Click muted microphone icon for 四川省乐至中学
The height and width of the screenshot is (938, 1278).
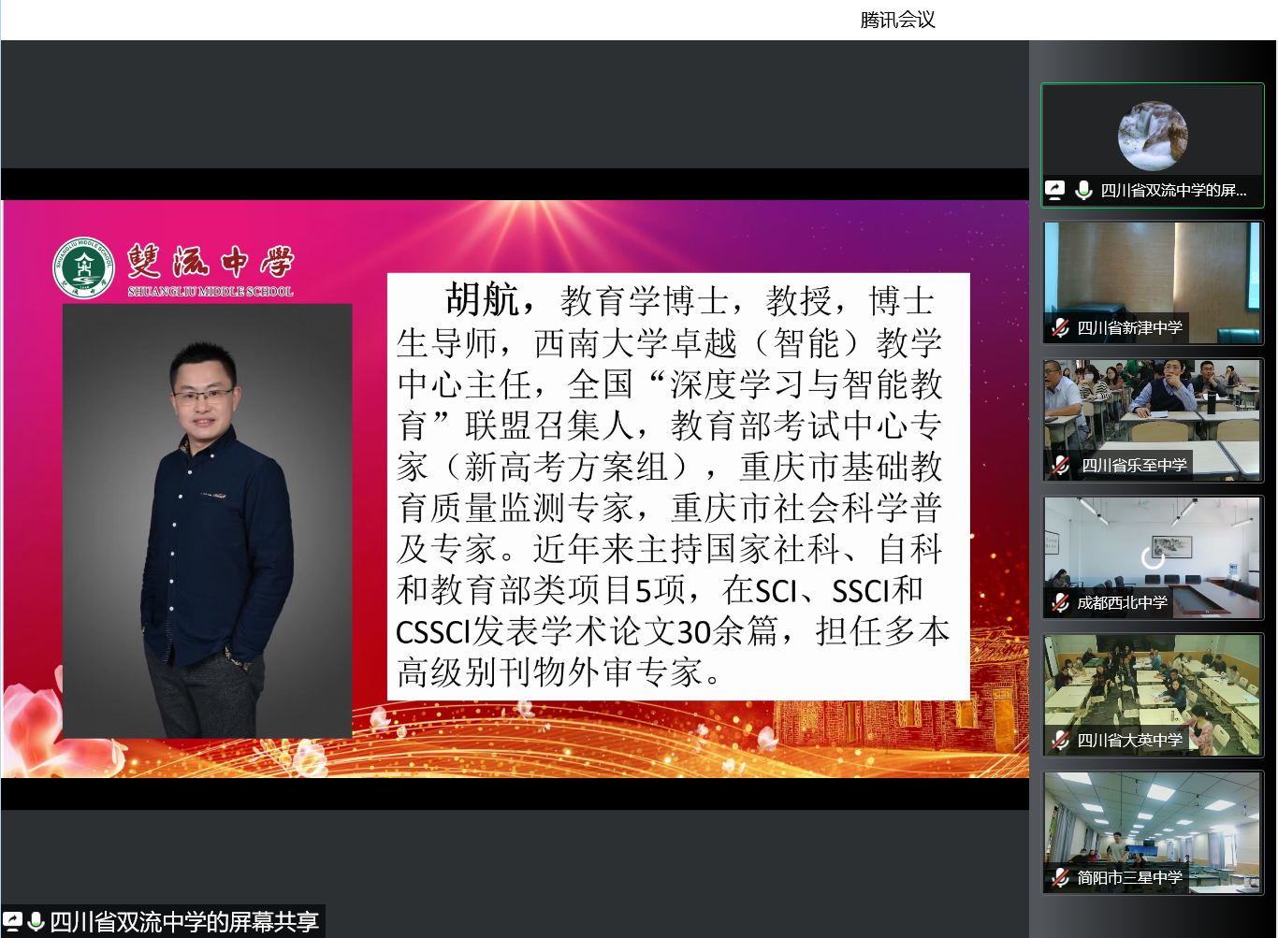point(1060,465)
